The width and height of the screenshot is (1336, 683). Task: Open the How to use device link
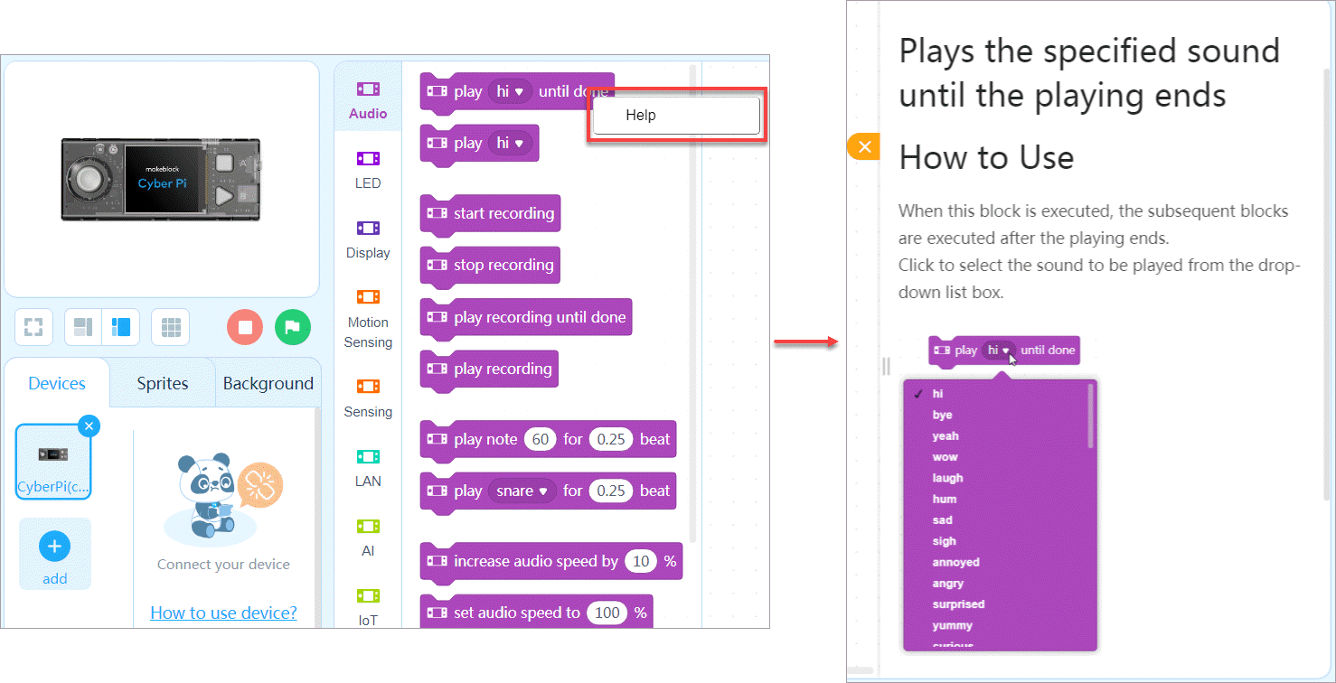(223, 613)
